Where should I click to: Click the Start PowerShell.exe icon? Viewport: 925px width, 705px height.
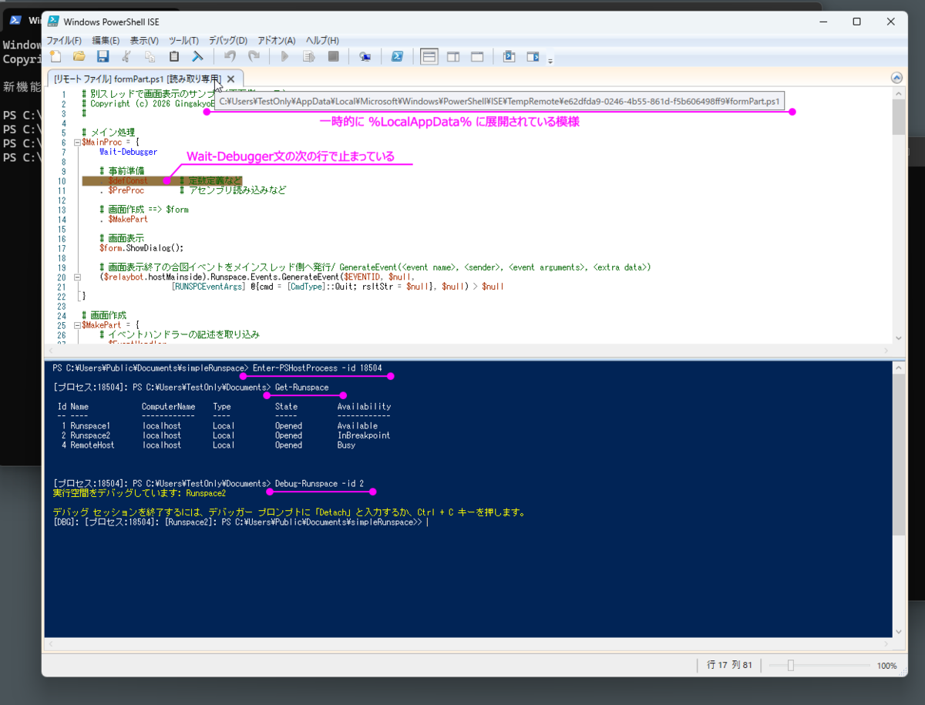(397, 56)
